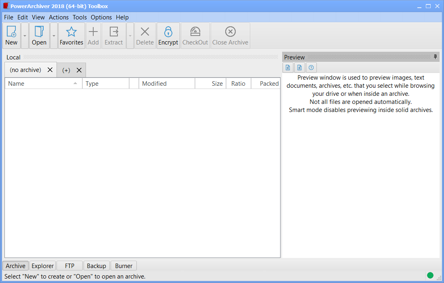This screenshot has height=283, width=444.
Task: Click the Extract toolbar icon
Action: (114, 32)
